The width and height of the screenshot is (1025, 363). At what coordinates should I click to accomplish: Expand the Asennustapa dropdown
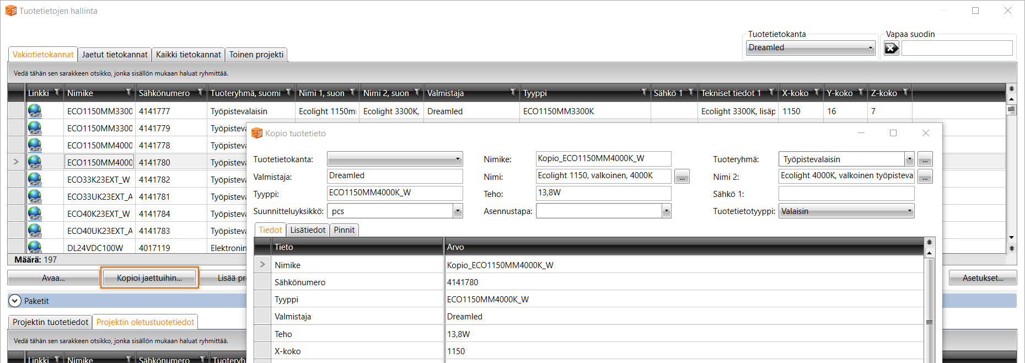(666, 211)
